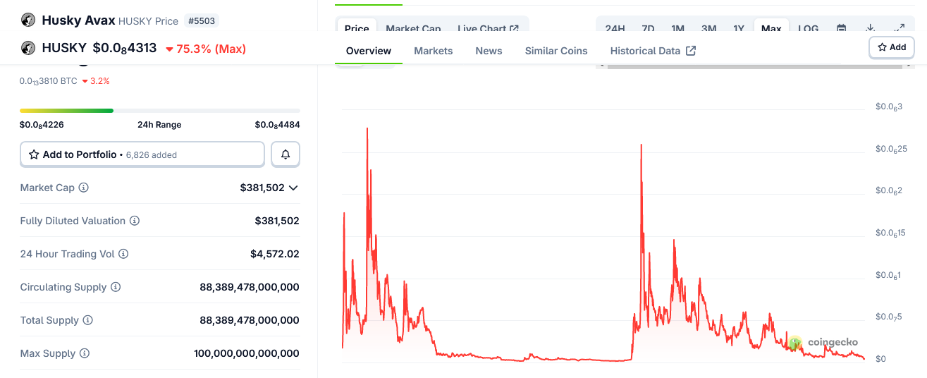Expand the Market Cap chevron
The height and width of the screenshot is (378, 927).
pyautogui.click(x=293, y=188)
